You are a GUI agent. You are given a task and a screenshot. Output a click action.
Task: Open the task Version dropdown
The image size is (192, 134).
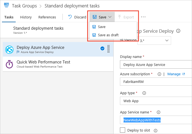pos(155,40)
